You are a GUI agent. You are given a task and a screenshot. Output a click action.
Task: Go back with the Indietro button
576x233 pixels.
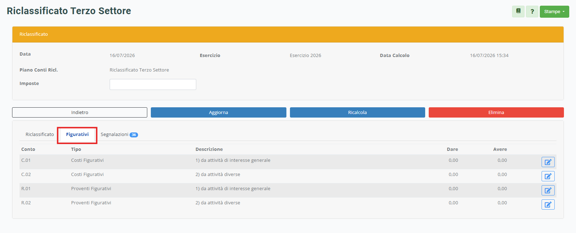79,112
